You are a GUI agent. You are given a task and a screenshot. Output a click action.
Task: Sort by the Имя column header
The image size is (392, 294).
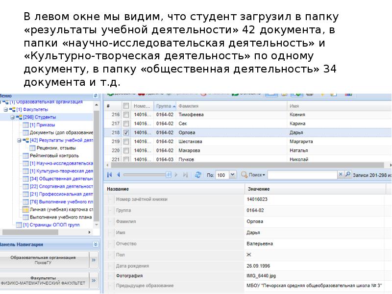pos(340,106)
